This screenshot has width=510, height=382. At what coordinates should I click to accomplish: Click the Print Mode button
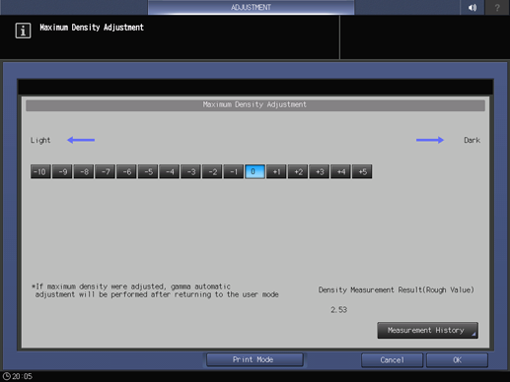[255, 359]
